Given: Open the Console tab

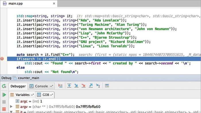Looking at the screenshot, I should click(41, 86).
